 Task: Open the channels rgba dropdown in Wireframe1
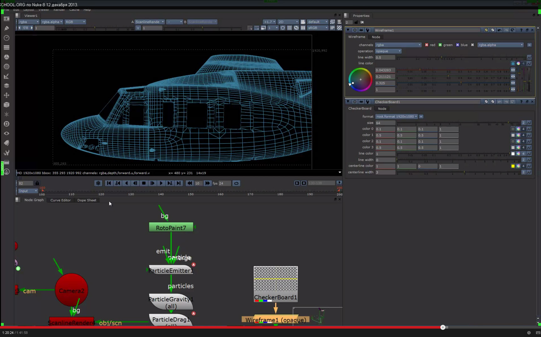(398, 45)
